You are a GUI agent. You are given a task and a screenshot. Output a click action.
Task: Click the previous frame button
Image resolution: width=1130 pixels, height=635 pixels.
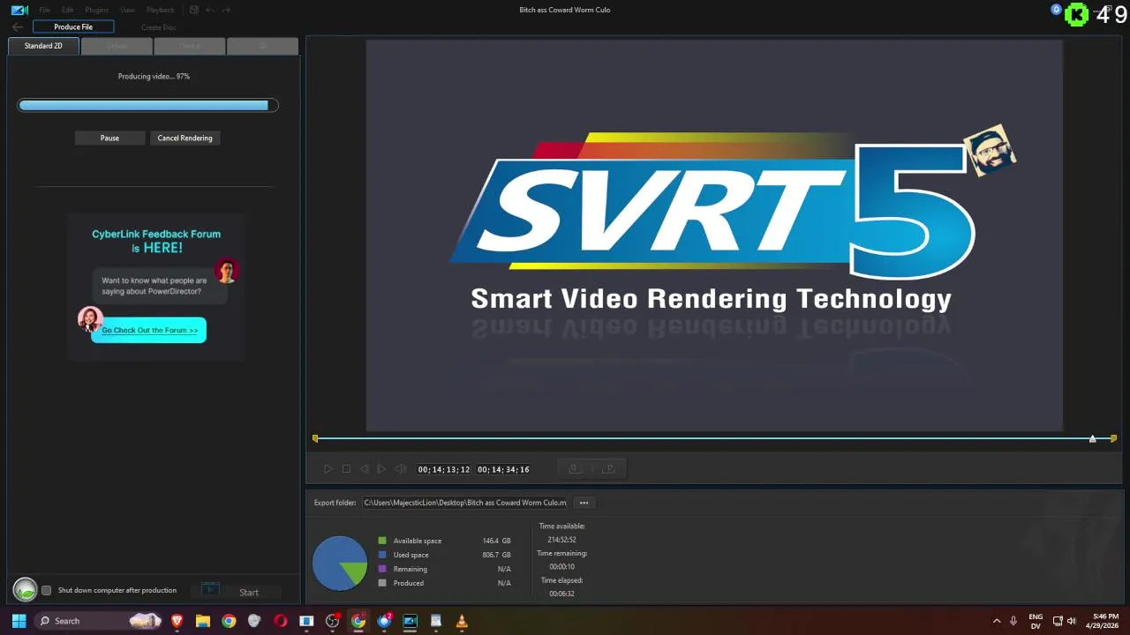point(364,469)
